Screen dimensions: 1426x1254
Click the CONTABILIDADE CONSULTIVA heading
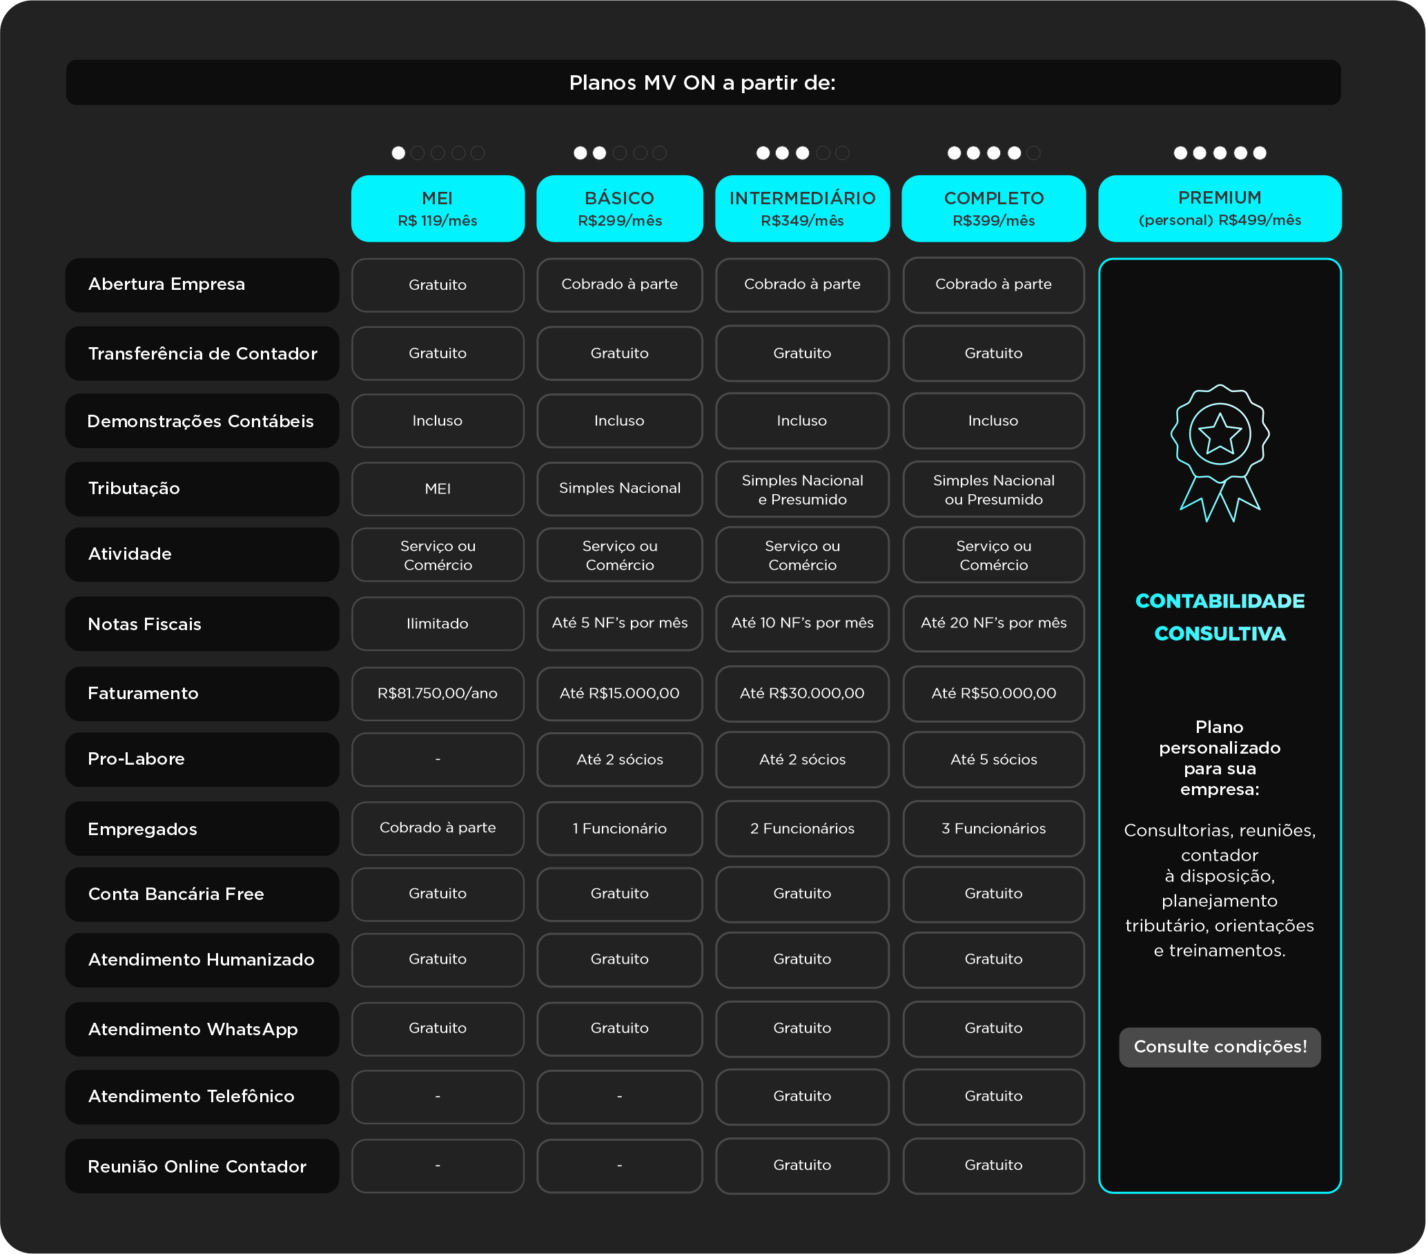tap(1220, 617)
